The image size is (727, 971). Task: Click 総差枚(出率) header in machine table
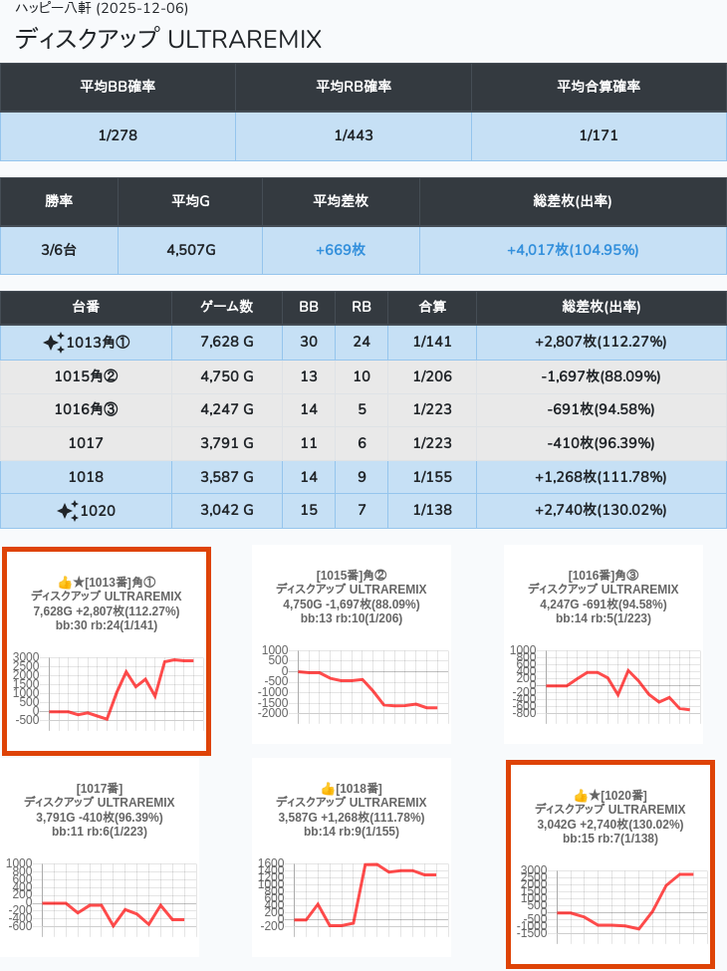(601, 308)
